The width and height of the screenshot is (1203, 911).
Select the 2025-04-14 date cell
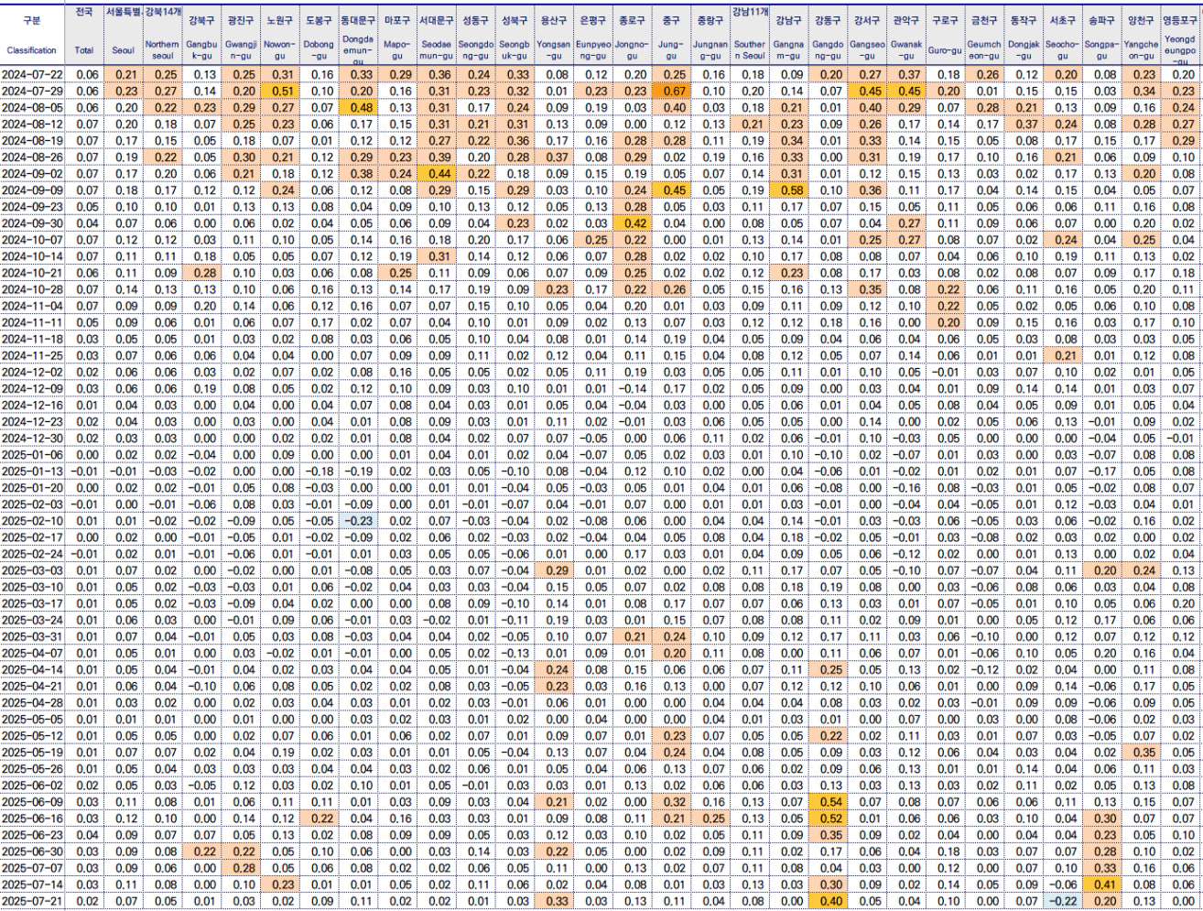(32, 669)
